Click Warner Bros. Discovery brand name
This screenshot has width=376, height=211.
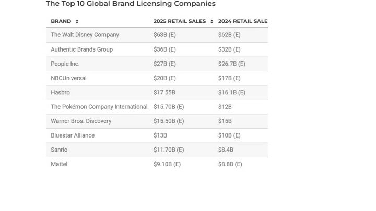click(81, 121)
